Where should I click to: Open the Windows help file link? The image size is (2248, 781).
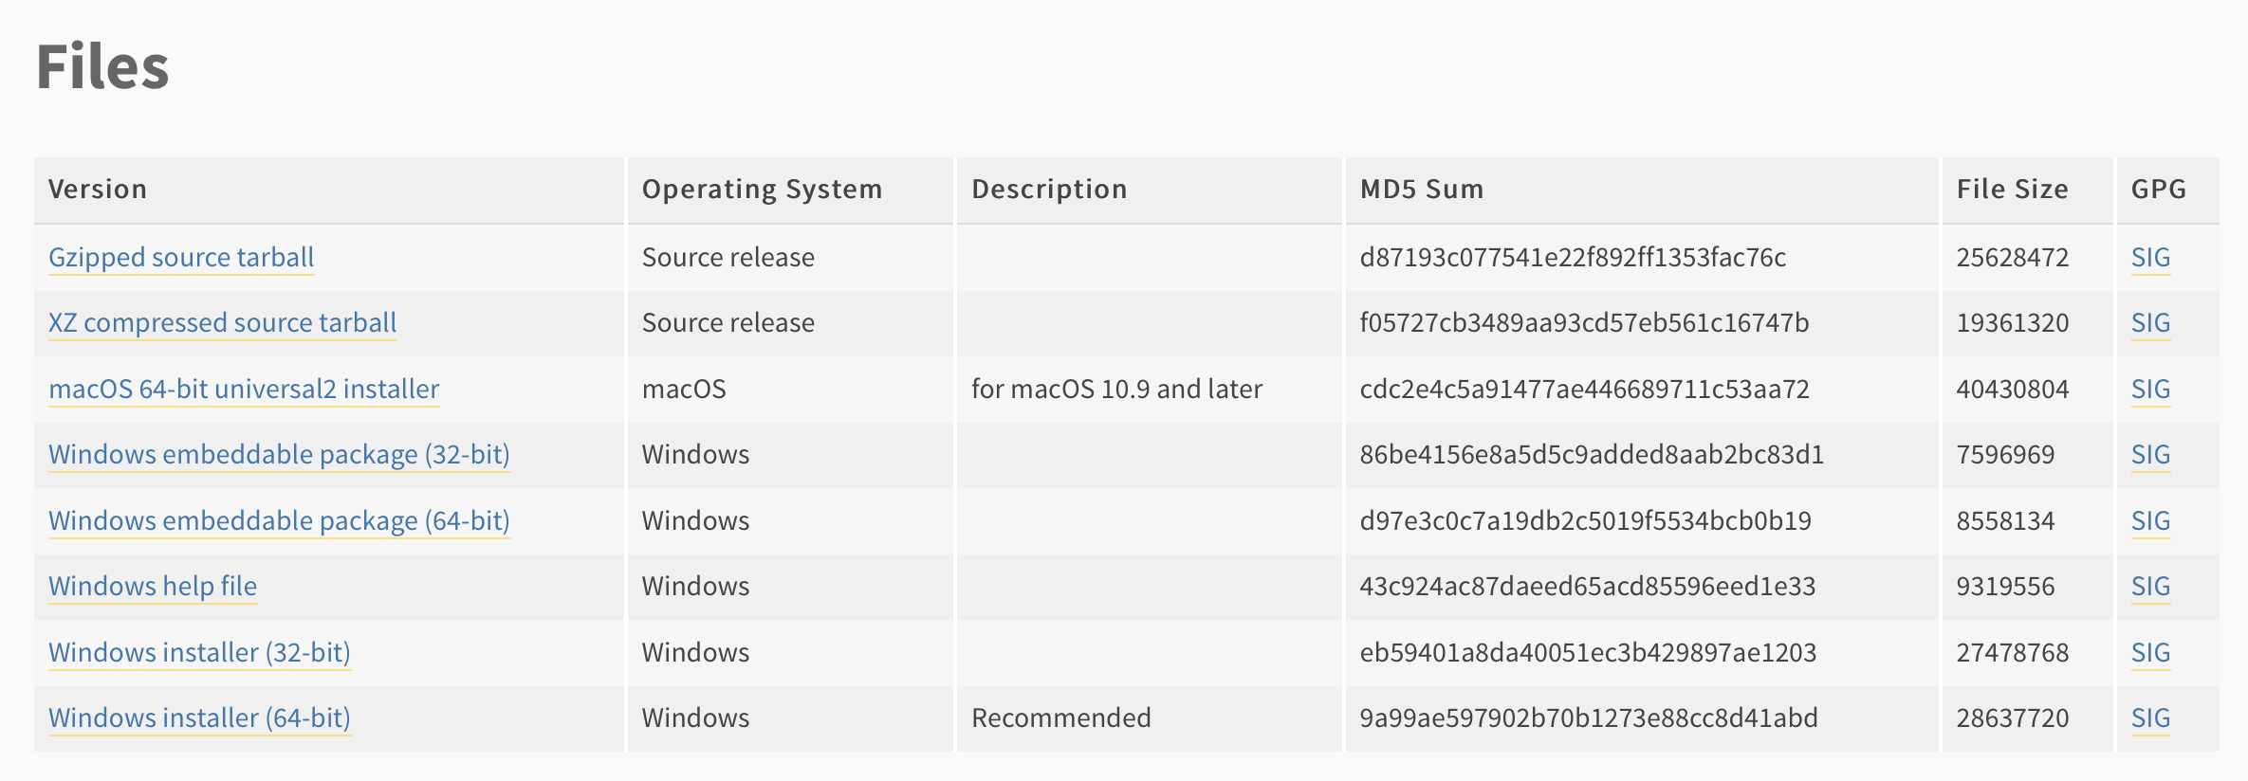[x=153, y=587]
